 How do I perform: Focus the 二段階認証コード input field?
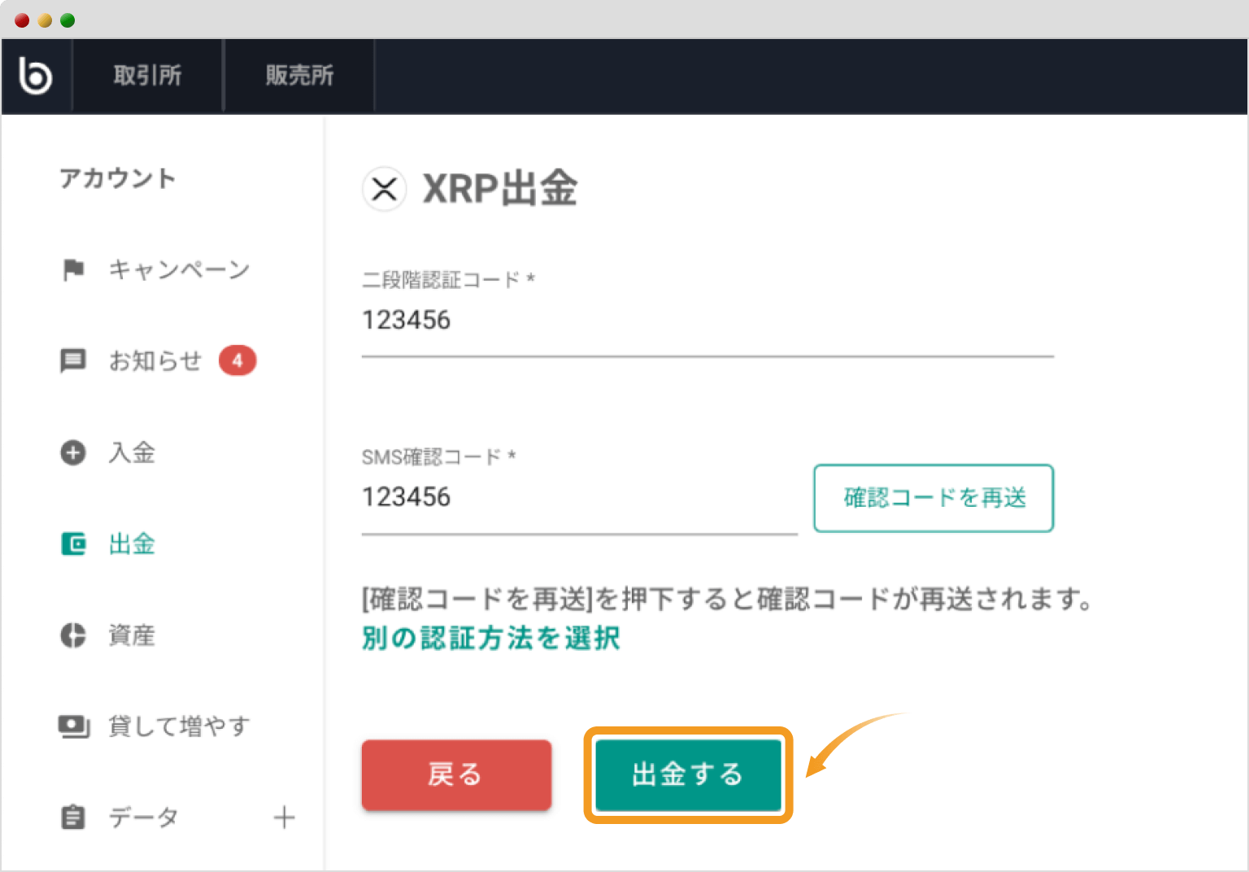click(x=707, y=320)
